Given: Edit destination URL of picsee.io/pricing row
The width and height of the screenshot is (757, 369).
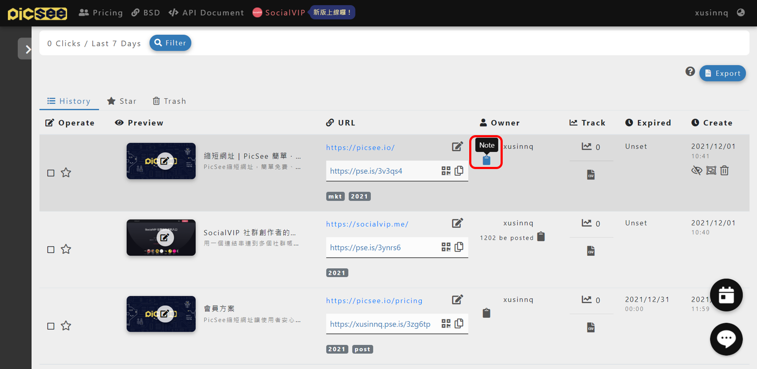Looking at the screenshot, I should click(457, 300).
